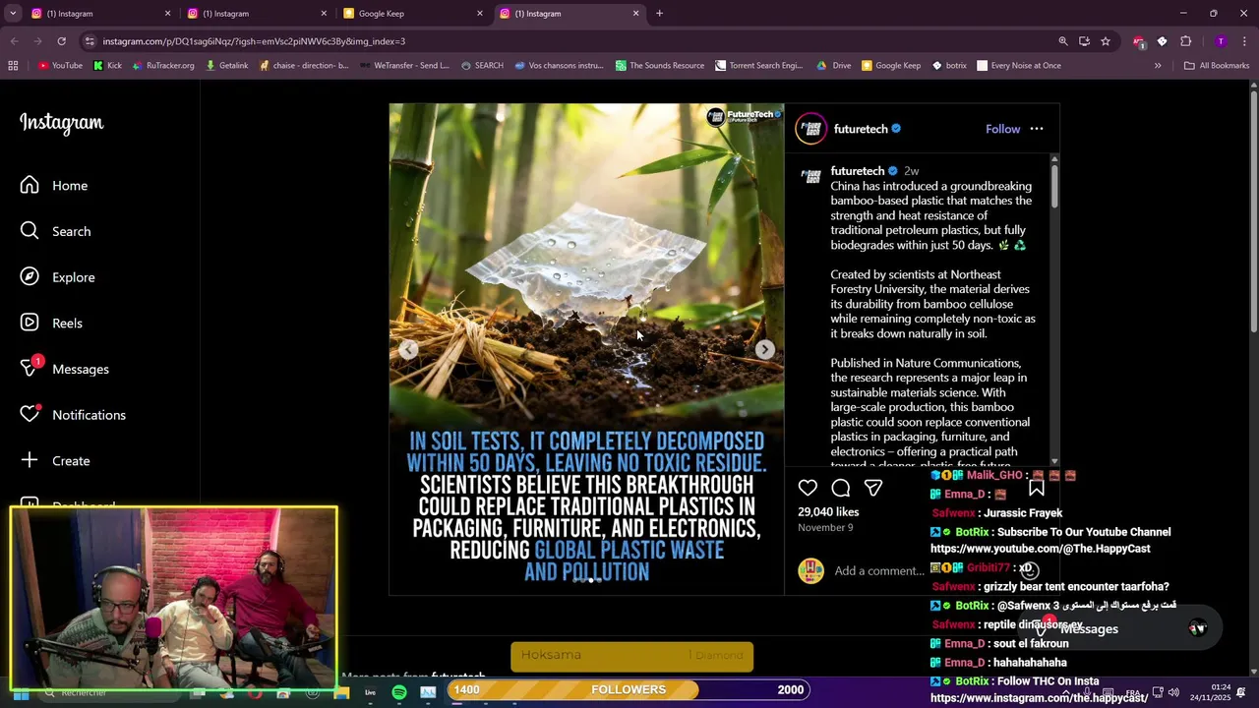Open the tab search dropdown arrow
This screenshot has width=1259, height=708.
(x=13, y=14)
